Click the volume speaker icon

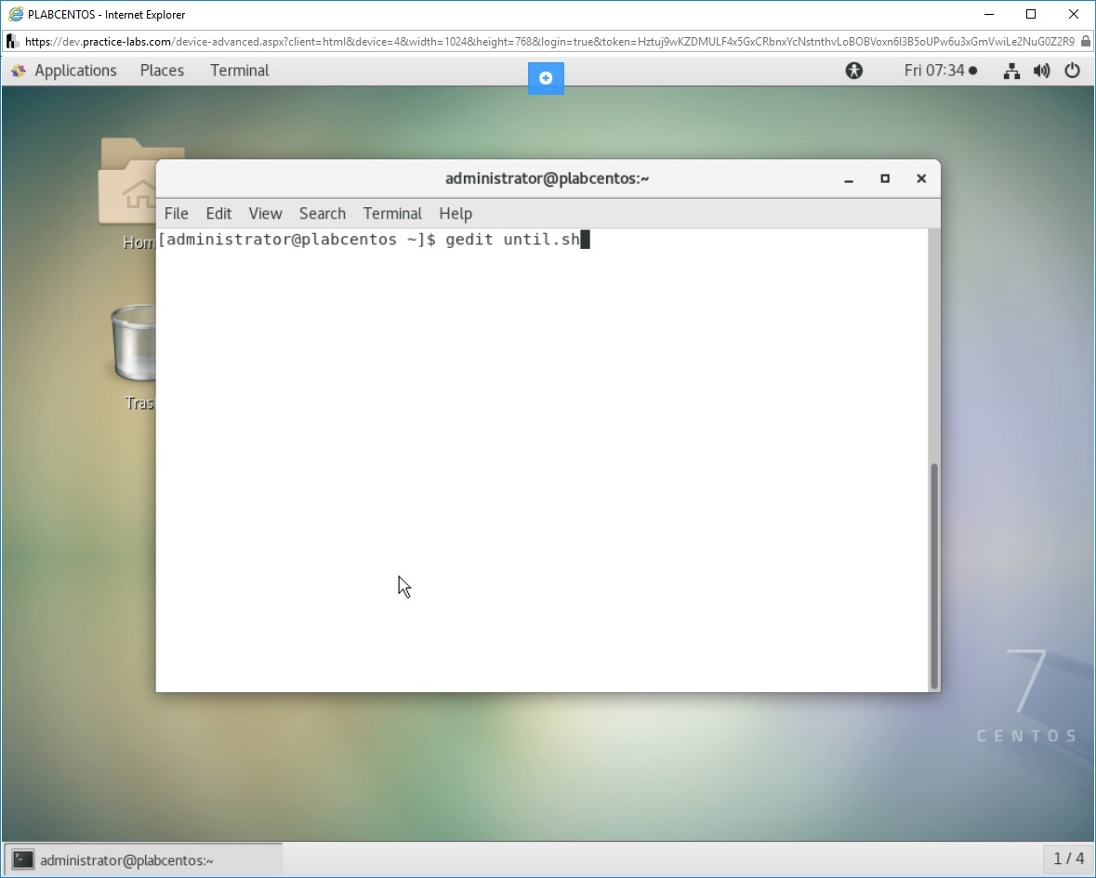pyautogui.click(x=1041, y=71)
